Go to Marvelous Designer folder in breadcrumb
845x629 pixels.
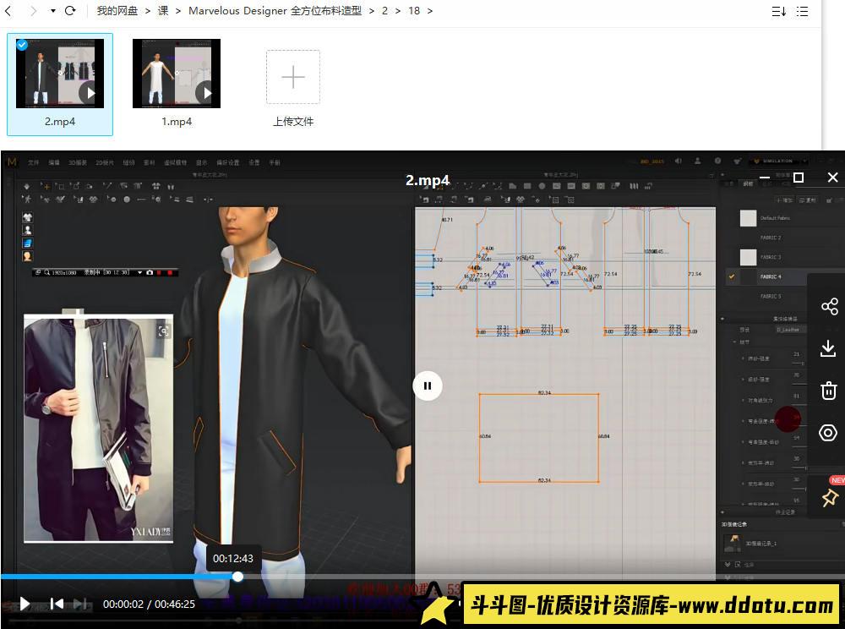coord(275,11)
